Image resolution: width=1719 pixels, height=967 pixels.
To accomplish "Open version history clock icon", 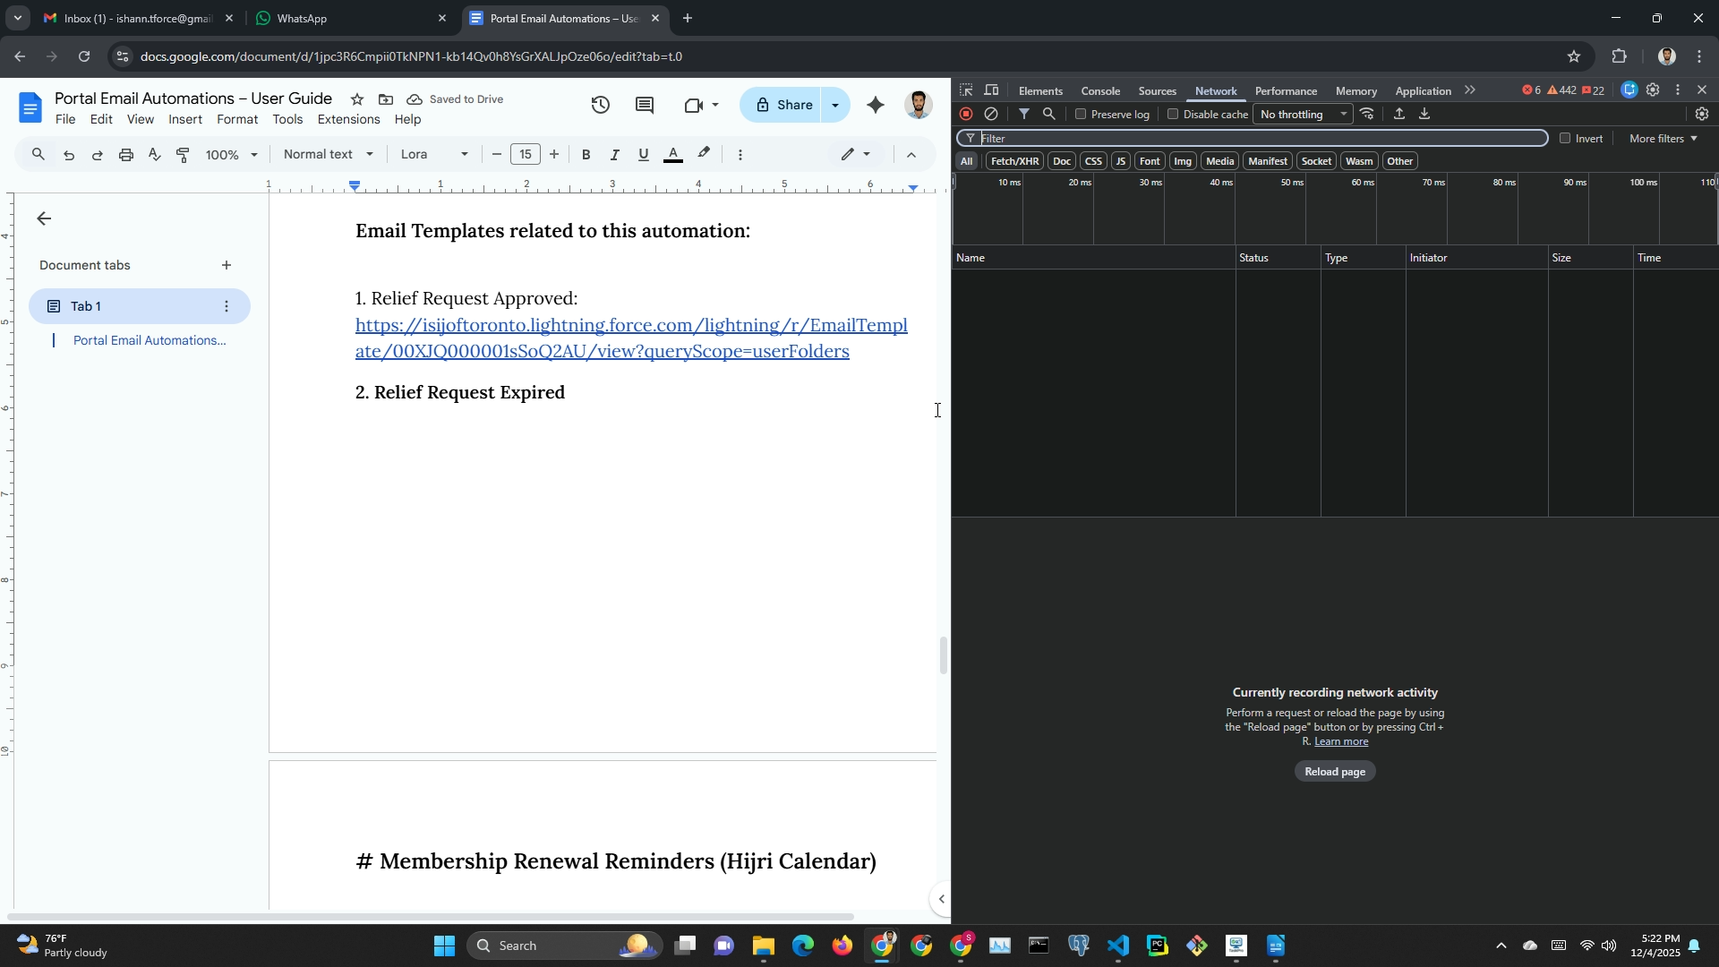I will 600,105.
